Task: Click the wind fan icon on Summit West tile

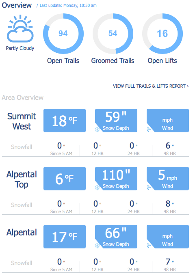Action: [x=149, y=130]
